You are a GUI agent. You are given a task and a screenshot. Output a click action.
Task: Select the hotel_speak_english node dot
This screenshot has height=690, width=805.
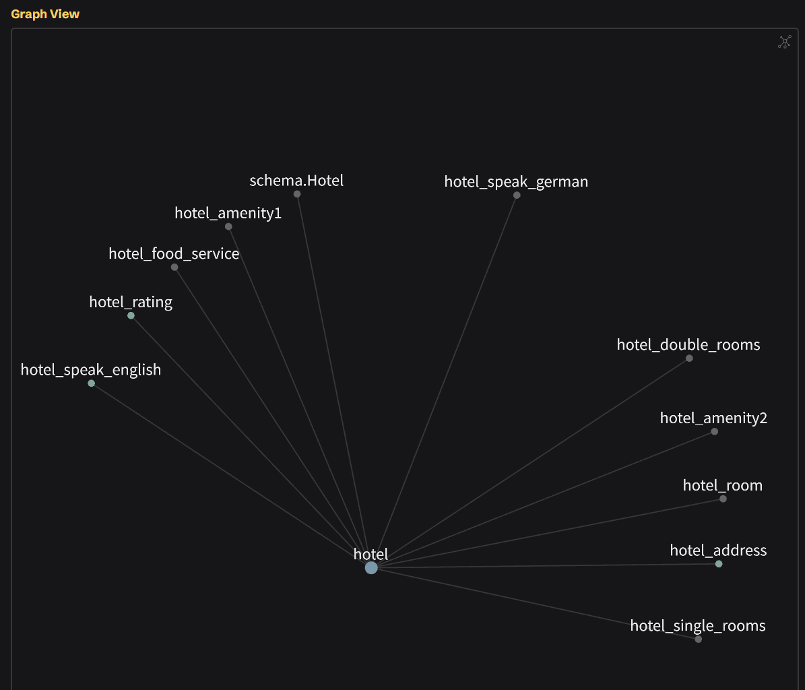[92, 383]
